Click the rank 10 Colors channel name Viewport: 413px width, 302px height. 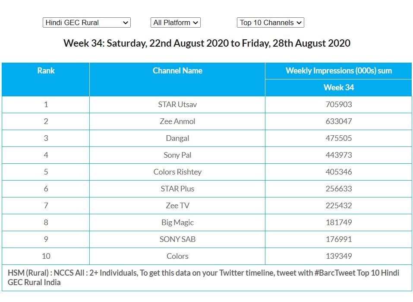[x=177, y=256]
